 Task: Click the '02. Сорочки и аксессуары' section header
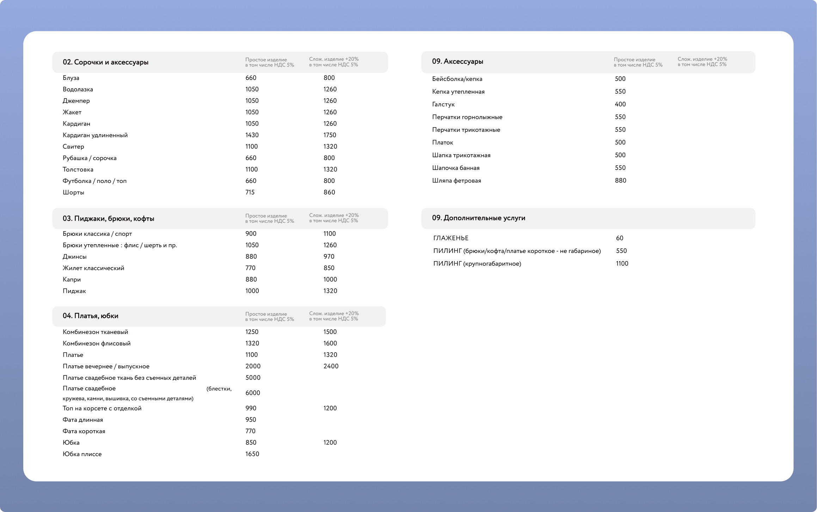coord(105,62)
